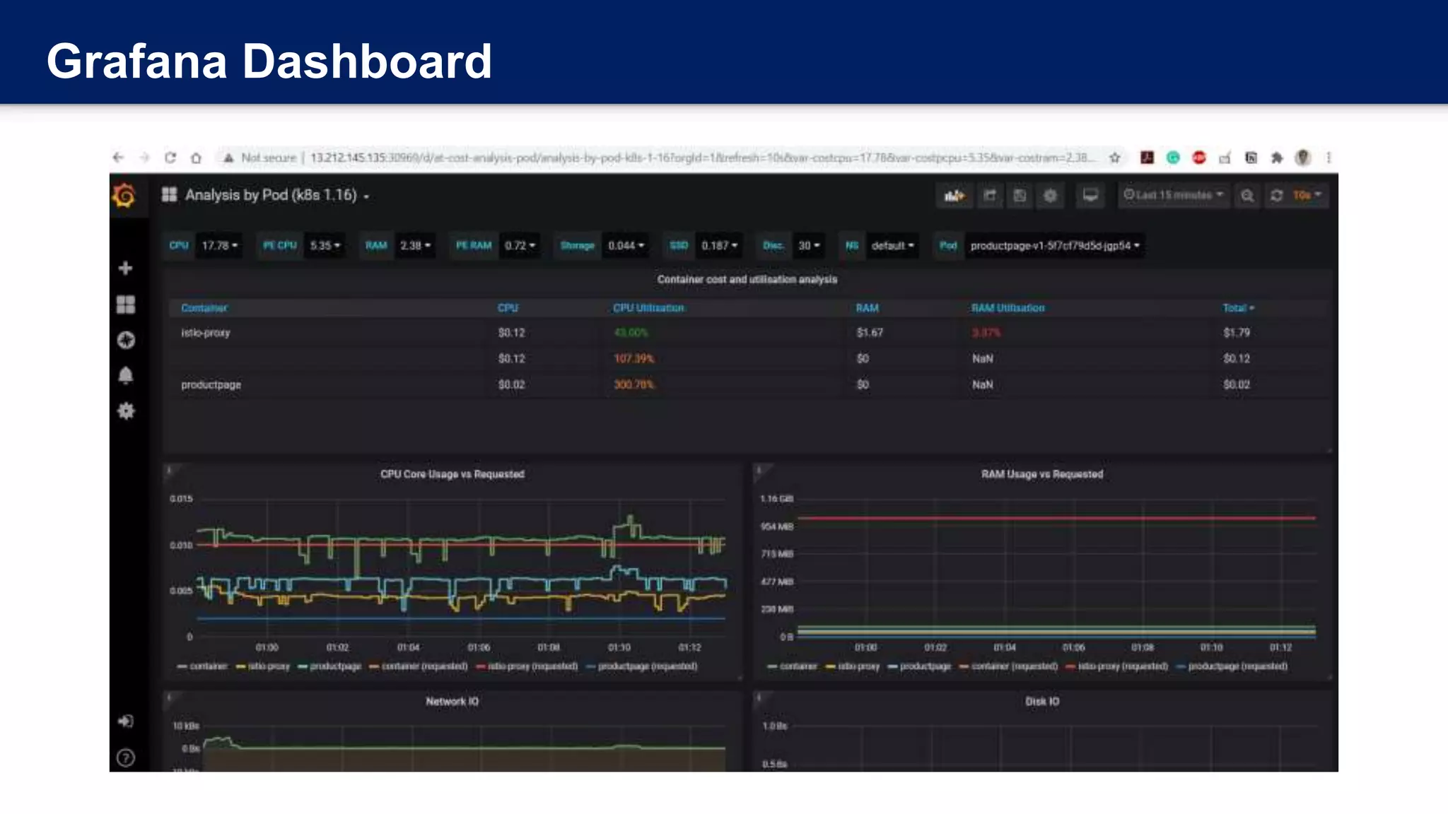Click the $1.79 total cost value
The image size is (1448, 814).
point(1237,333)
